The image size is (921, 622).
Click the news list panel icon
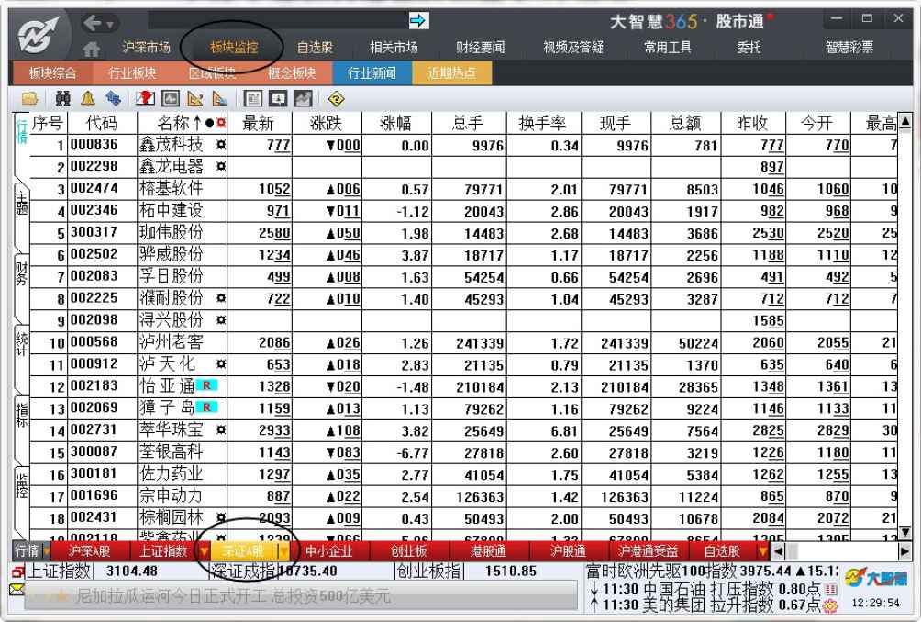(x=253, y=99)
